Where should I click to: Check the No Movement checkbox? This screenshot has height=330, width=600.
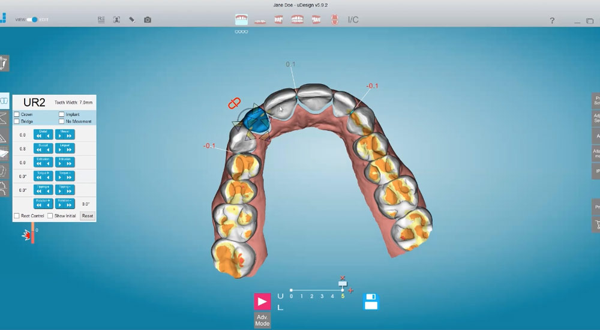(x=62, y=121)
